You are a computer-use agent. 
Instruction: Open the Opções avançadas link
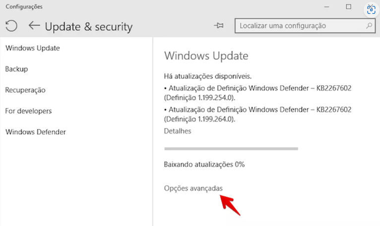click(193, 188)
